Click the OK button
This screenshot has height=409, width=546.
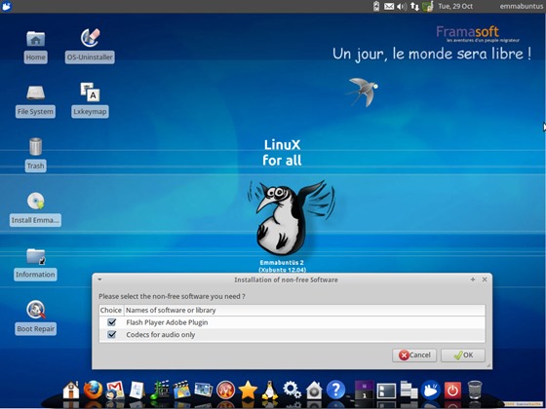(x=463, y=355)
